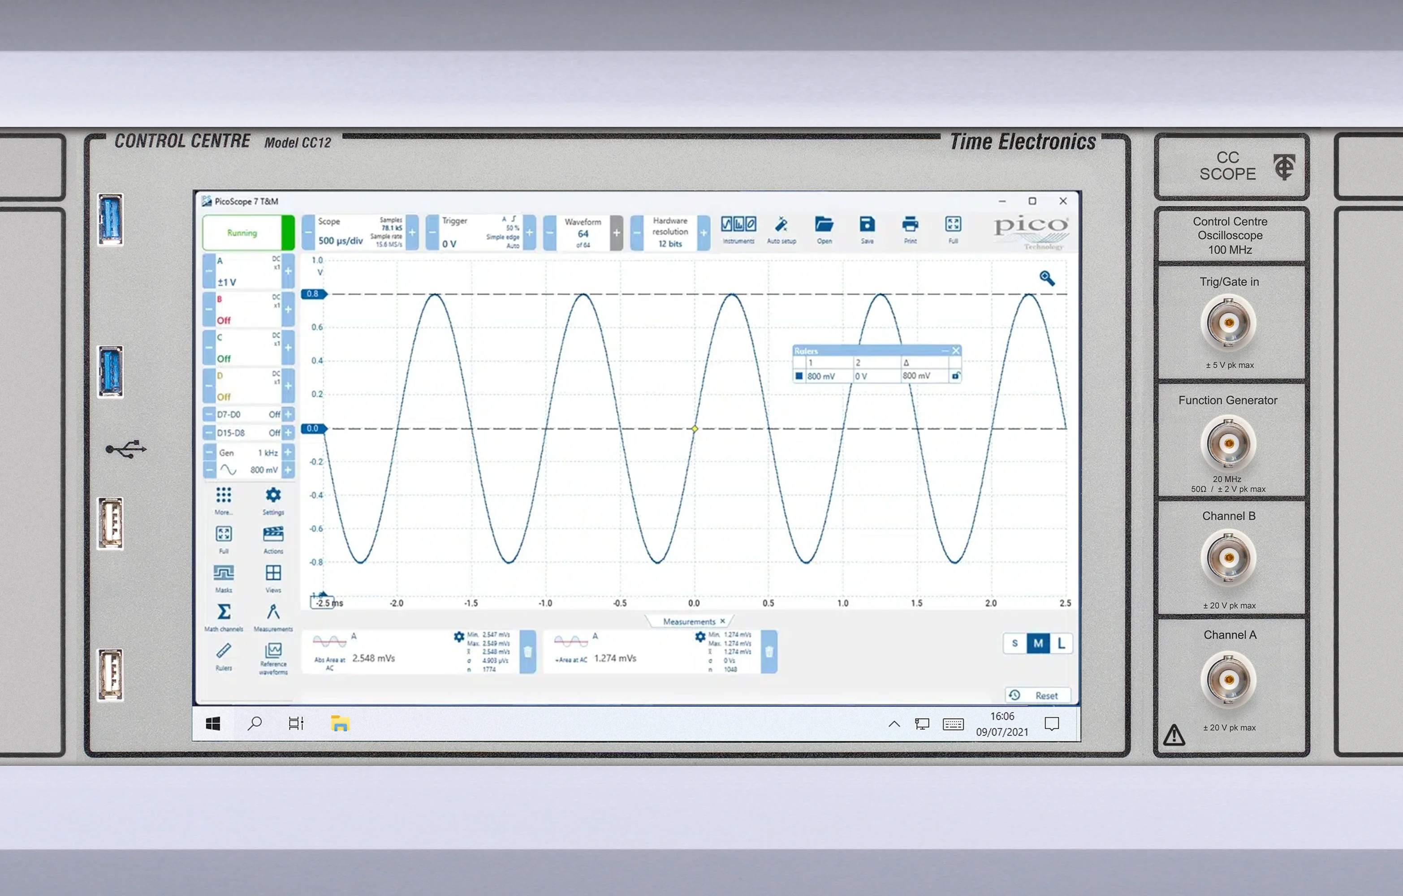Viewport: 1403px width, 896px height.
Task: Enable Channel D currently Off
Action: coord(224,397)
